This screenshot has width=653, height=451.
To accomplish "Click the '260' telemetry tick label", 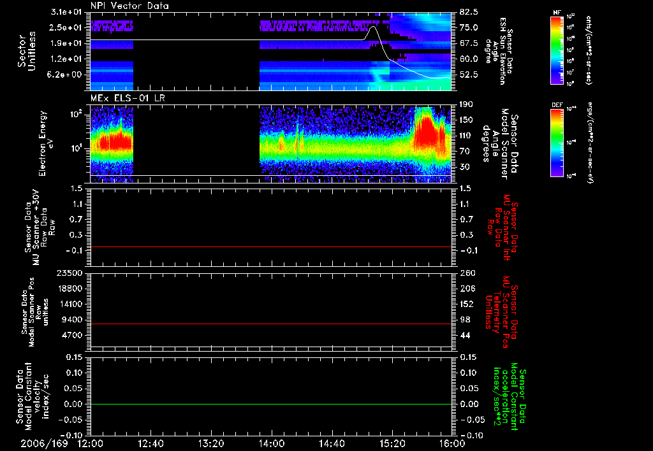I will pyautogui.click(x=467, y=273).
